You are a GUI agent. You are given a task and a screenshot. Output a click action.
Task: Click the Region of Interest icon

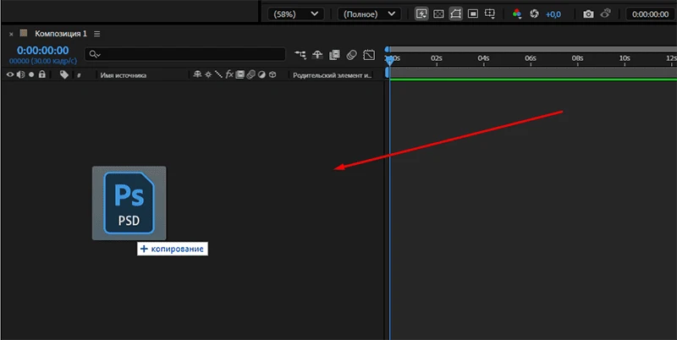coord(473,14)
